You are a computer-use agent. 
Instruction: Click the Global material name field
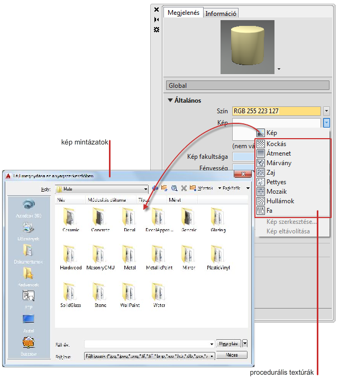point(248,86)
